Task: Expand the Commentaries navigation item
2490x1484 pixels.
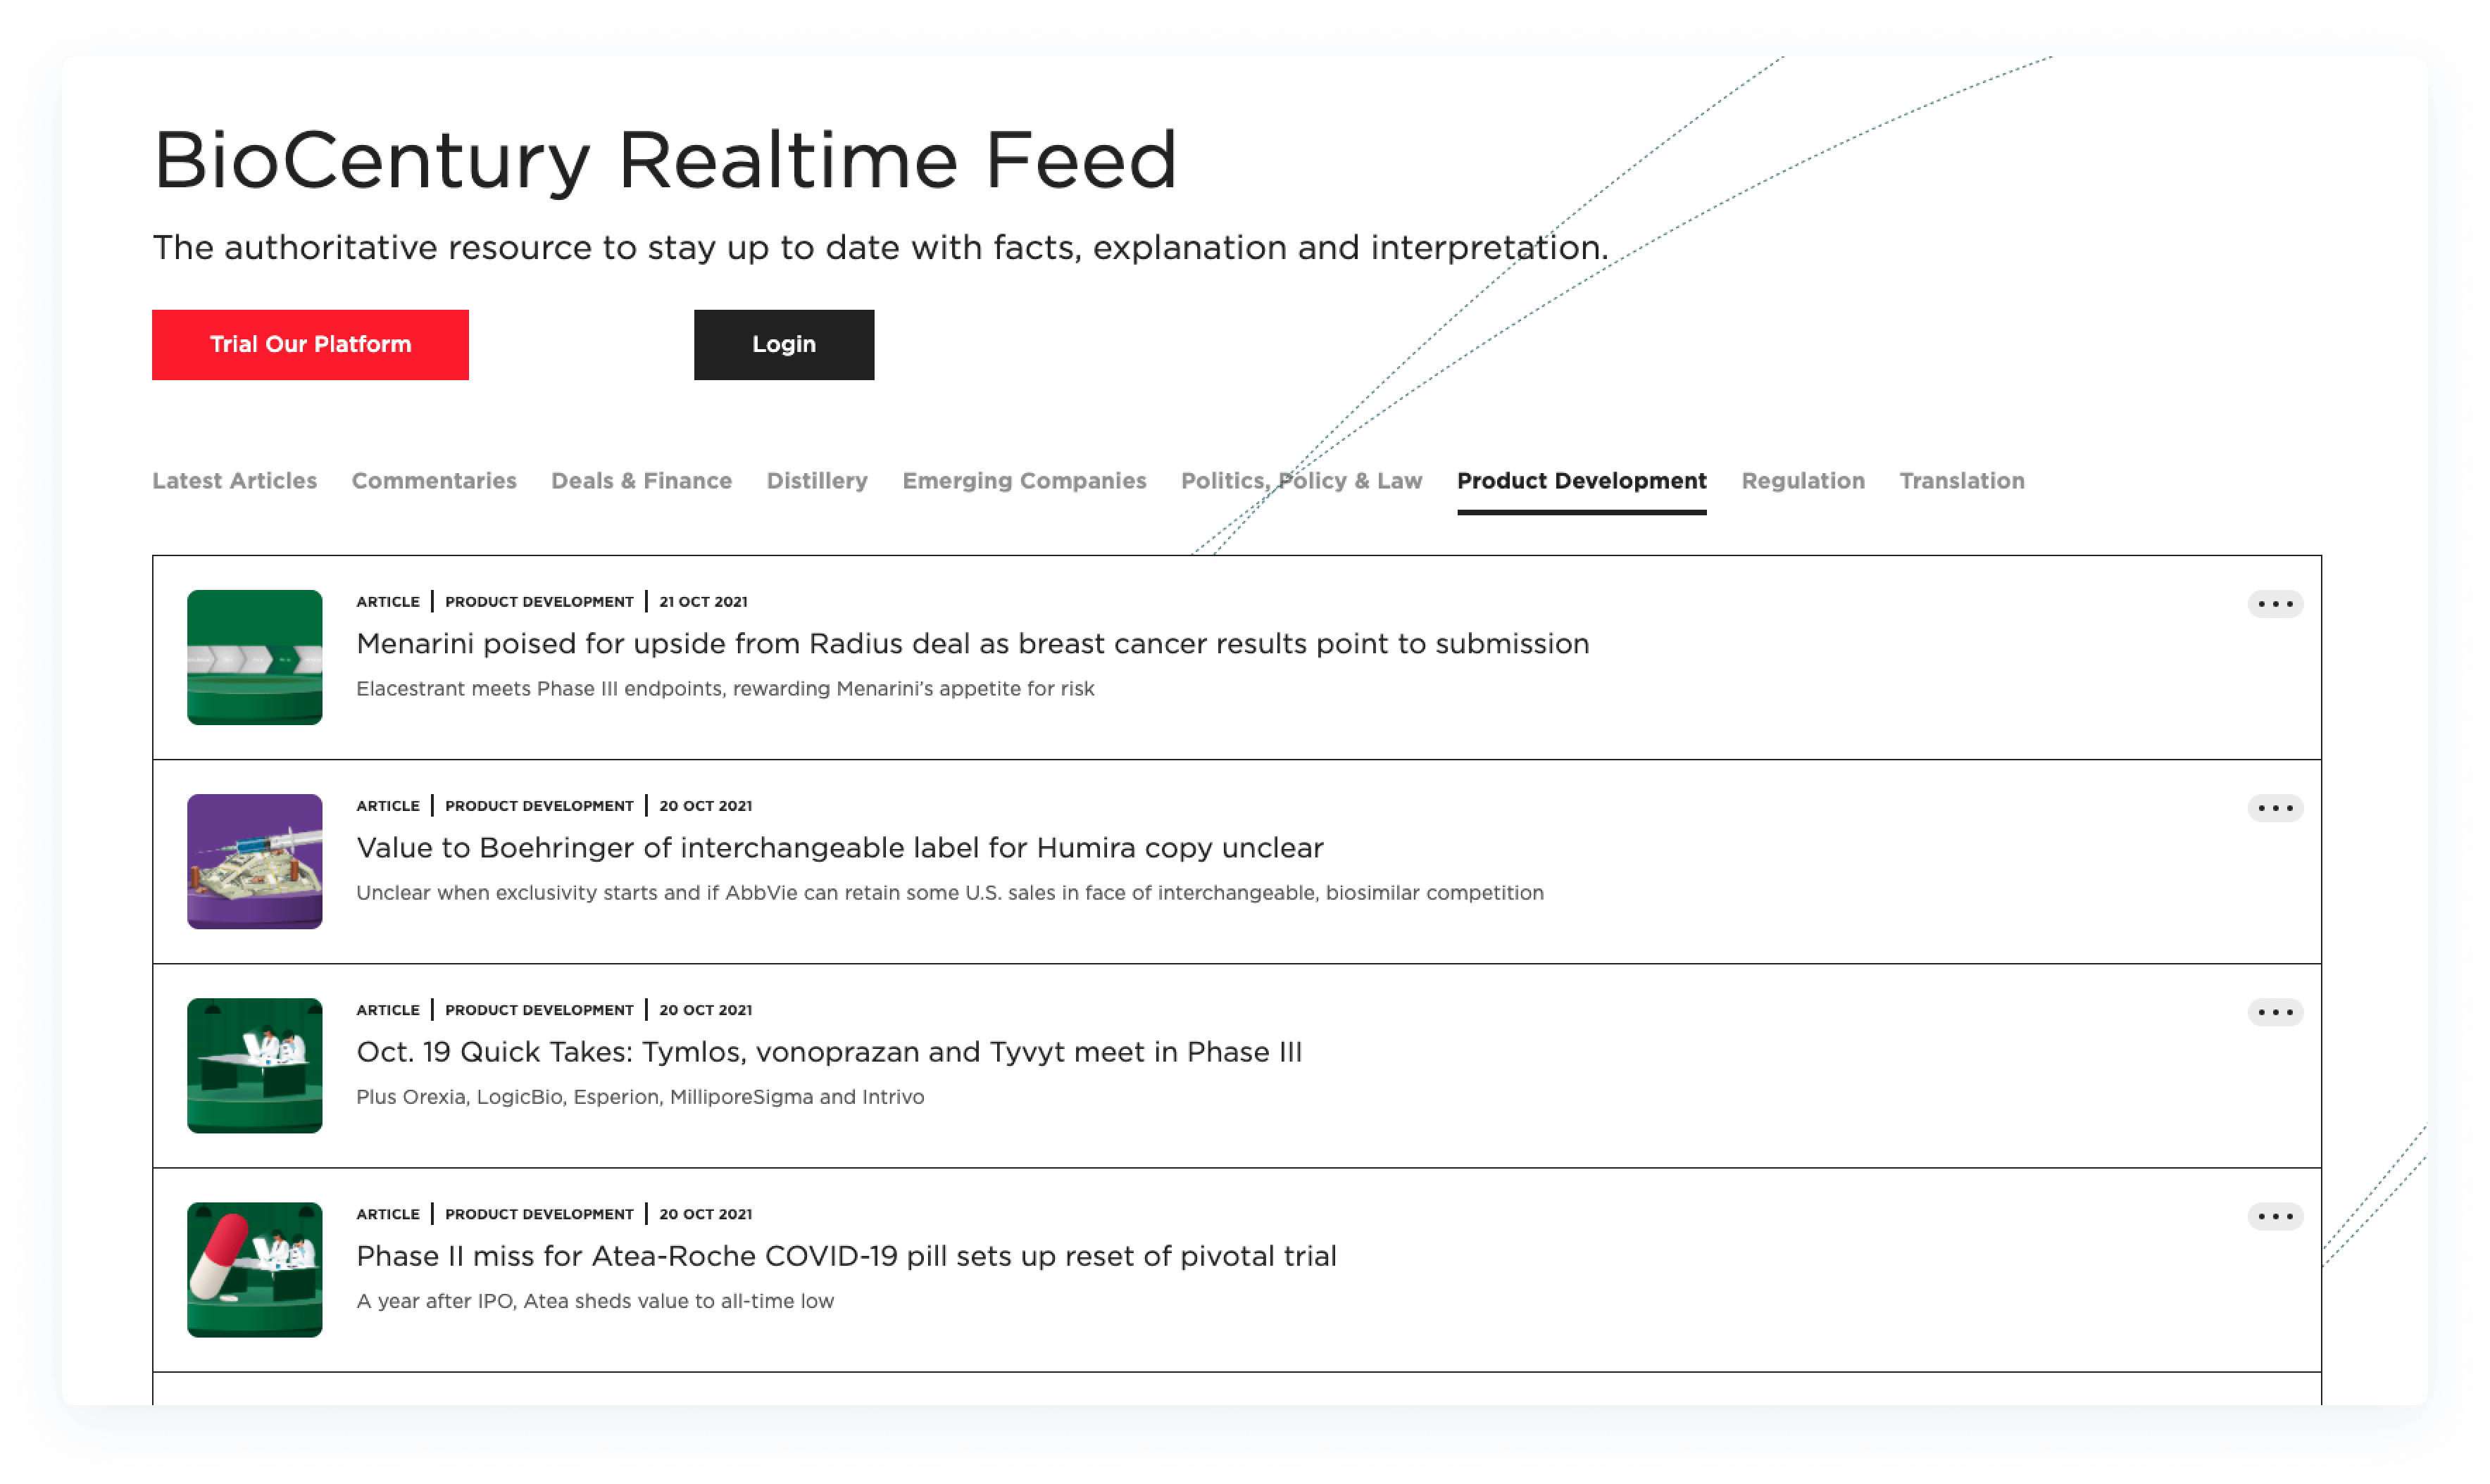Action: click(433, 481)
